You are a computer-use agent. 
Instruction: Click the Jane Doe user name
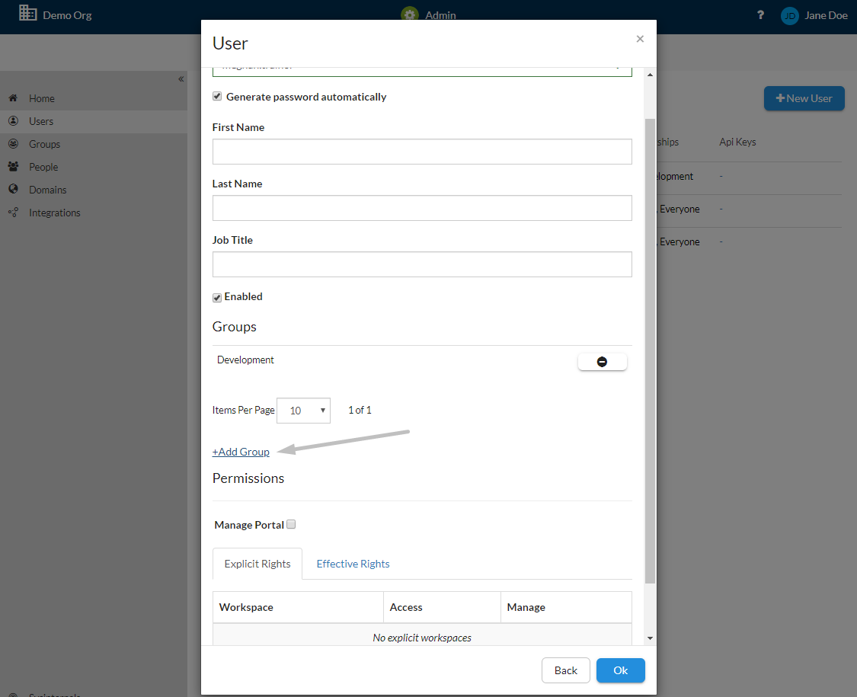pos(826,16)
